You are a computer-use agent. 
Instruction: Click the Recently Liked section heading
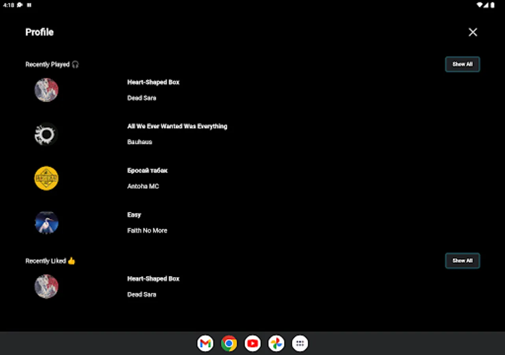(46, 261)
